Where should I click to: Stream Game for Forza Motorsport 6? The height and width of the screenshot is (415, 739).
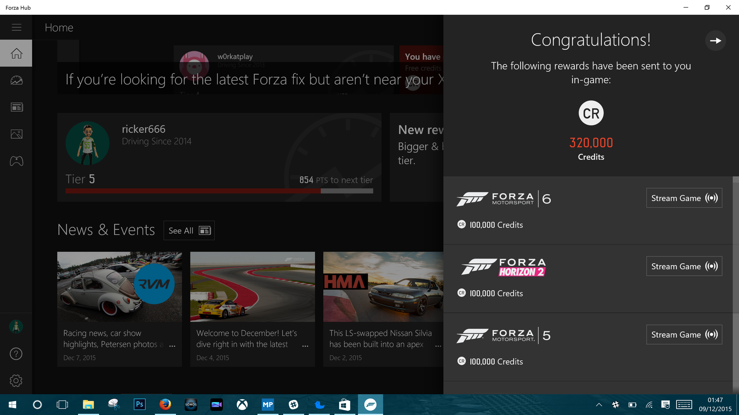coord(684,198)
